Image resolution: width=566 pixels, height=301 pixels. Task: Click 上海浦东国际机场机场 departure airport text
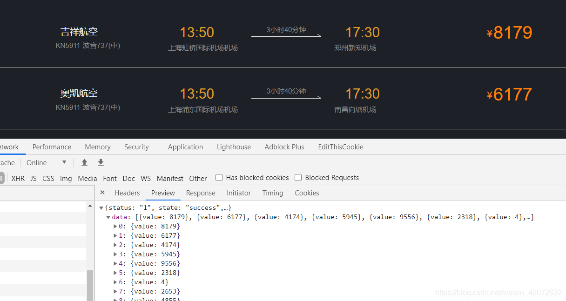click(203, 109)
